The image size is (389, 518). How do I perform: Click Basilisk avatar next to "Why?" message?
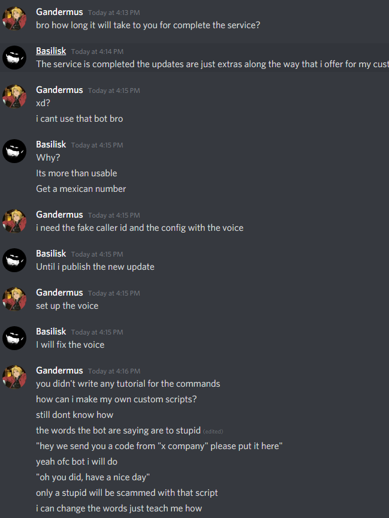click(x=14, y=151)
